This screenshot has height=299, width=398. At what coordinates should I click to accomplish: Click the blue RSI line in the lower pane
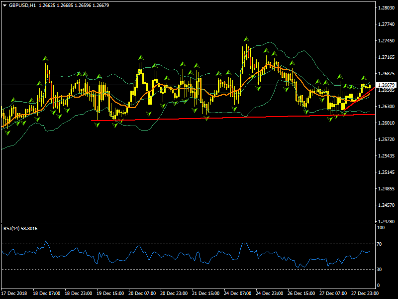149,254
